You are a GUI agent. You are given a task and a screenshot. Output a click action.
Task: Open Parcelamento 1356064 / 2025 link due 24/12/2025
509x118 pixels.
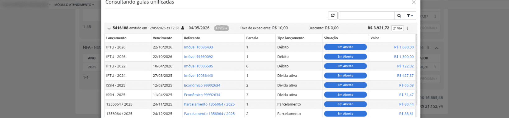coord(209,114)
